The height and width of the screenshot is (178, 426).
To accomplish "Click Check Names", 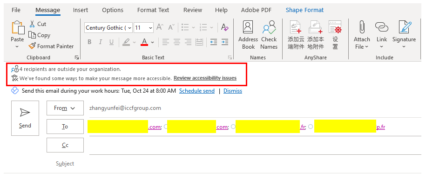I will coord(269,35).
